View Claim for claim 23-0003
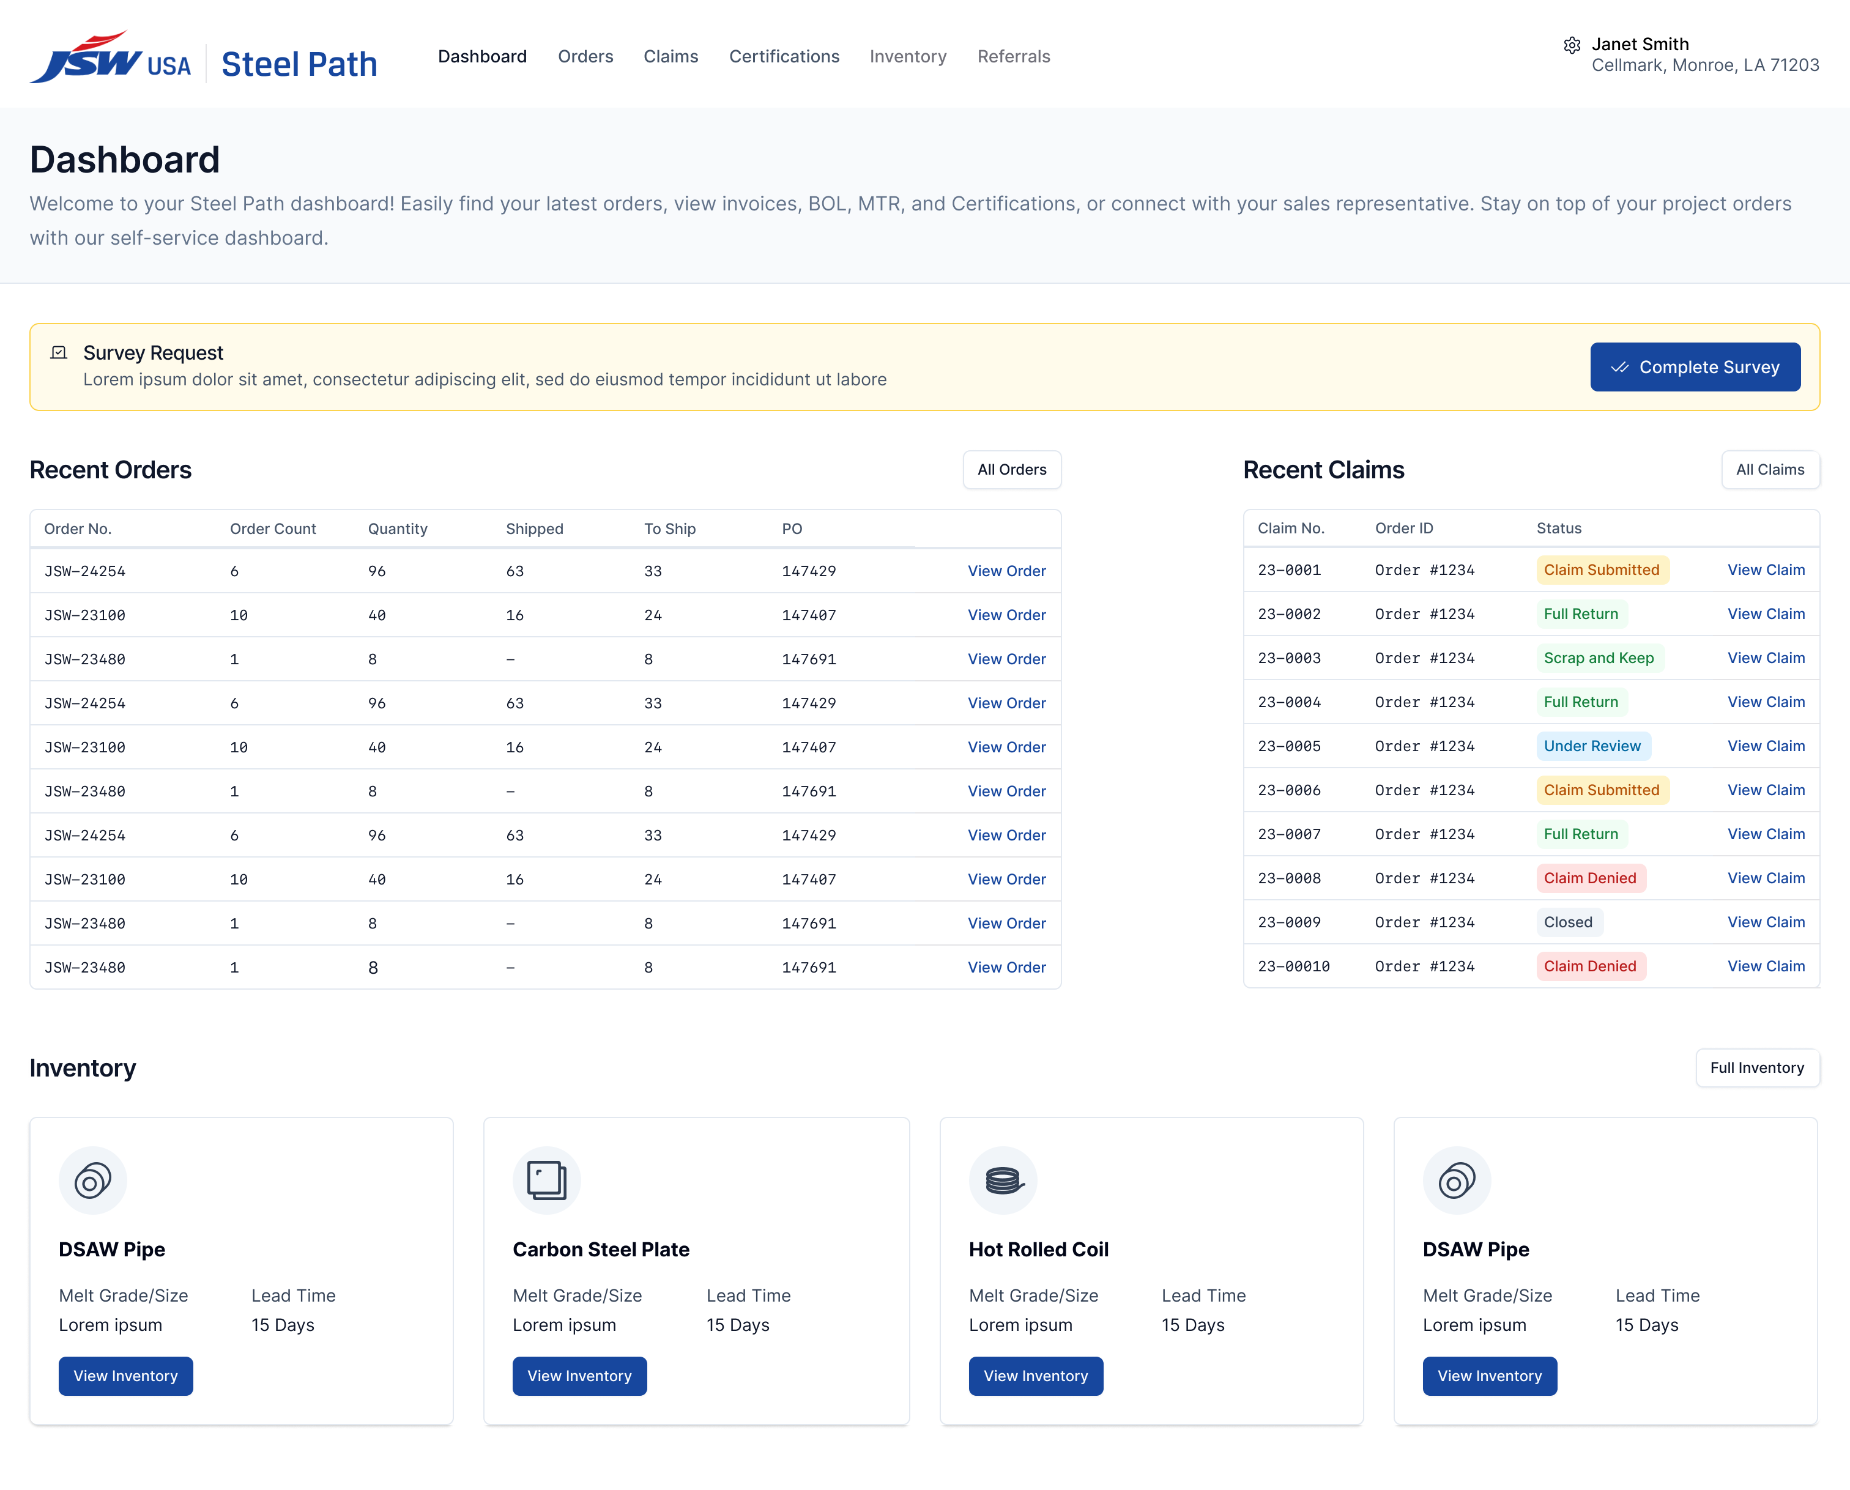Viewport: 1850px width, 1490px height. click(1766, 658)
